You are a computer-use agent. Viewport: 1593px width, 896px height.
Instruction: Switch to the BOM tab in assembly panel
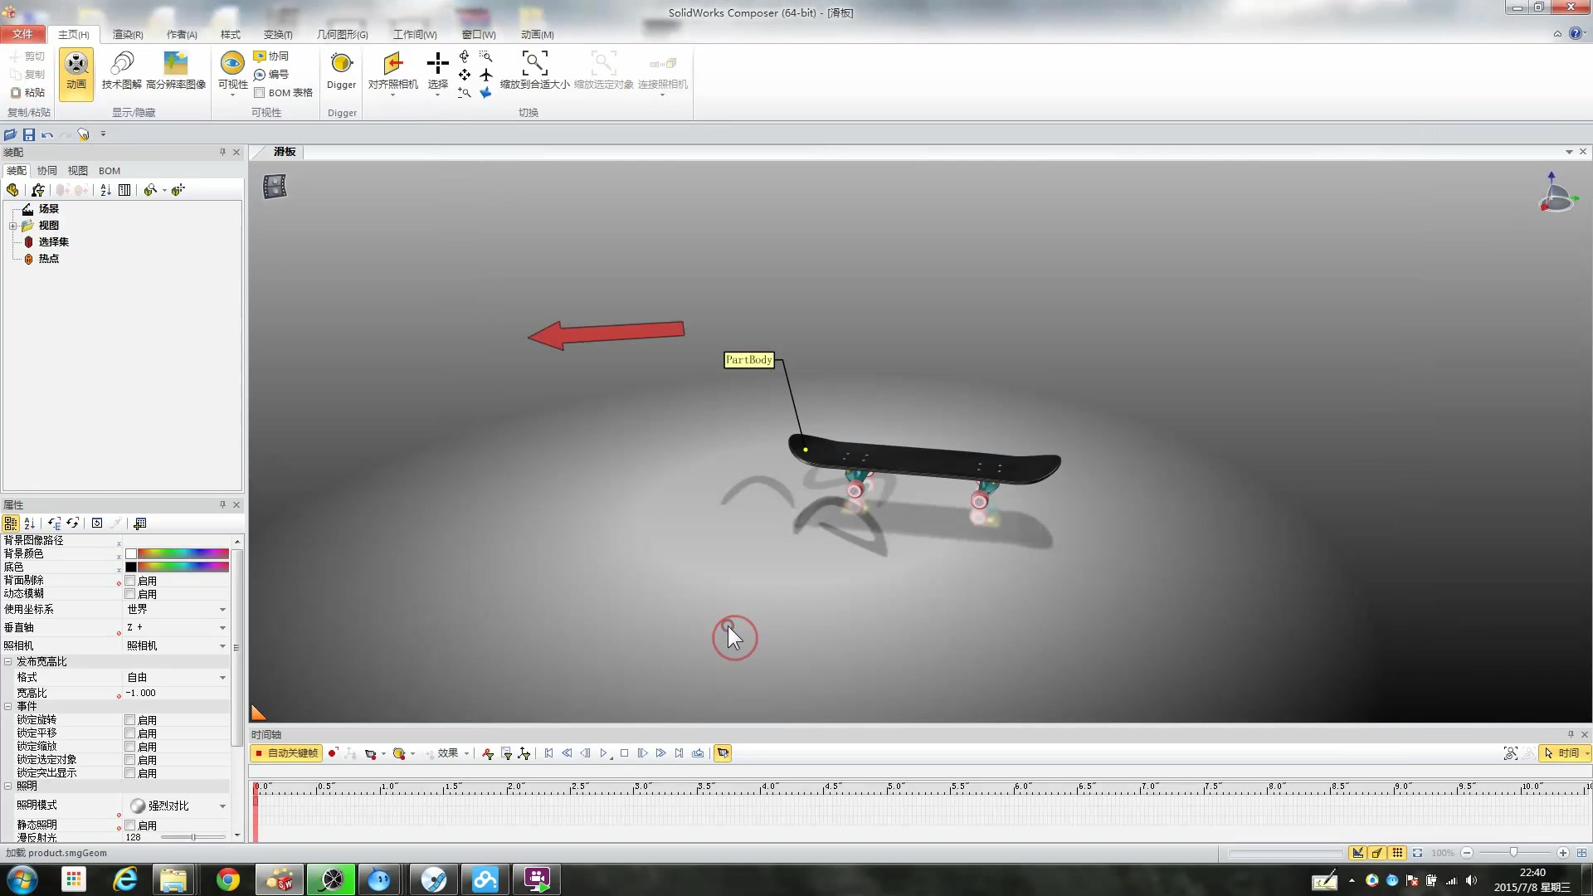coord(110,171)
